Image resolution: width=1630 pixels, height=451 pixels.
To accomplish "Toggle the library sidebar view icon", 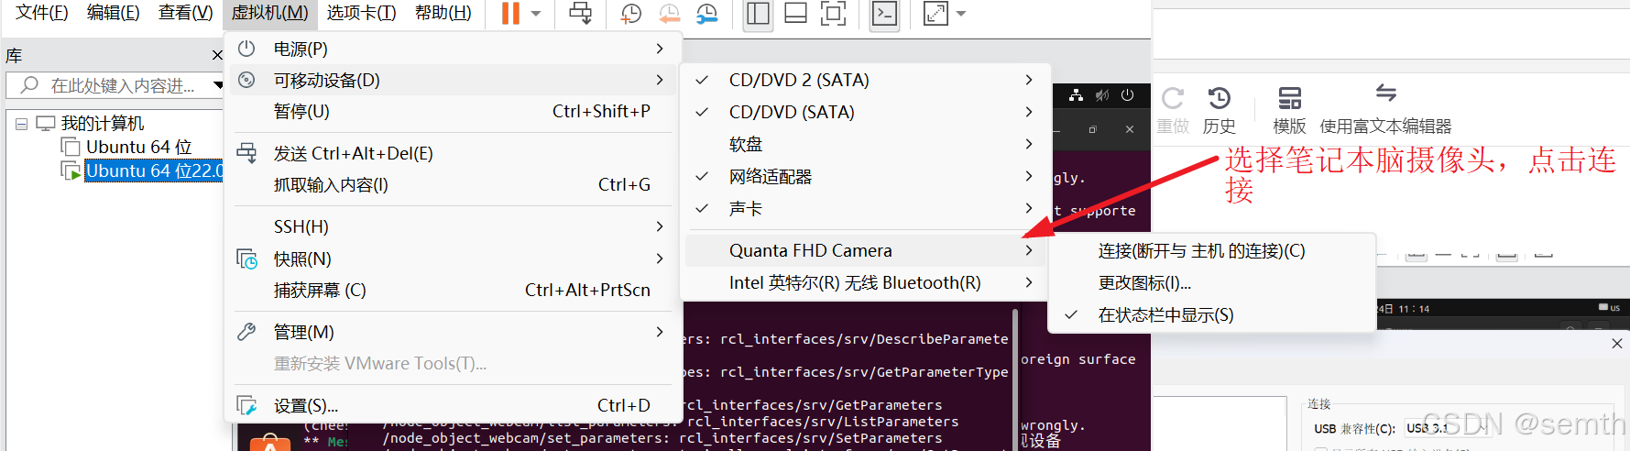I will coord(758,13).
